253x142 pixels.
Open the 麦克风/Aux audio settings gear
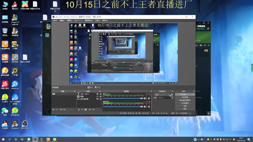pos(149,98)
